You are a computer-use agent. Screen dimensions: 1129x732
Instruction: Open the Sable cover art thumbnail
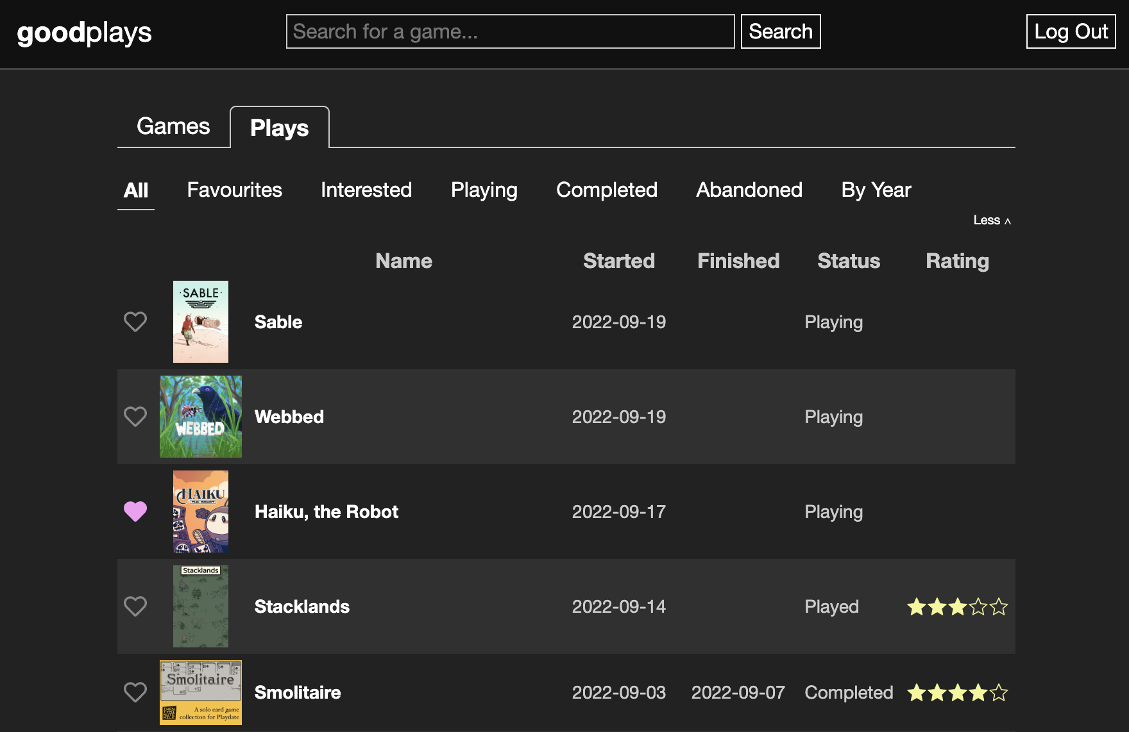201,322
